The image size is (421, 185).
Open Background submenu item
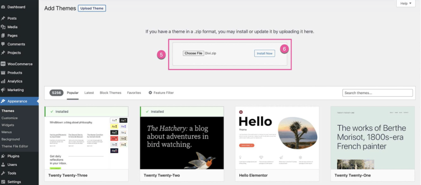(10, 139)
